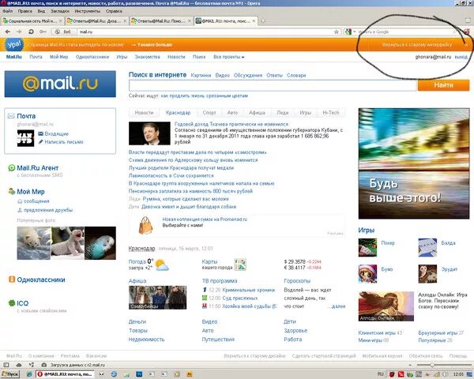Switch to the Социальная сеть Мой Мир tab
474x379 pixels.
pyautogui.click(x=32, y=21)
